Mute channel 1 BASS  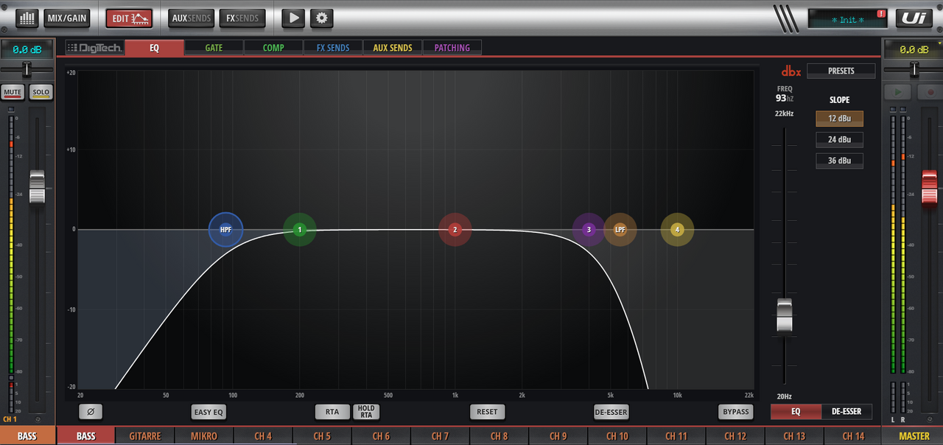pos(13,93)
